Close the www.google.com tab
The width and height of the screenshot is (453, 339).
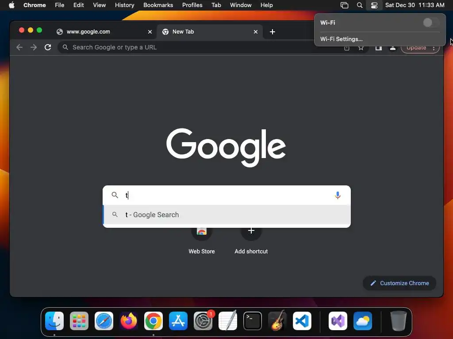pos(150,32)
